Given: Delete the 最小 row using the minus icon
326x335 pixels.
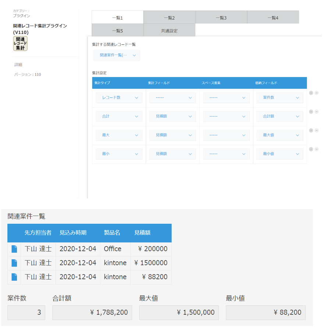Looking at the screenshot, I should pos(316,149).
